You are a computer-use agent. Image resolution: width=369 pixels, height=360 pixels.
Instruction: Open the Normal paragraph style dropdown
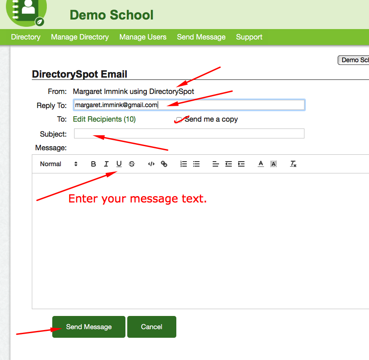pyautogui.click(x=59, y=164)
